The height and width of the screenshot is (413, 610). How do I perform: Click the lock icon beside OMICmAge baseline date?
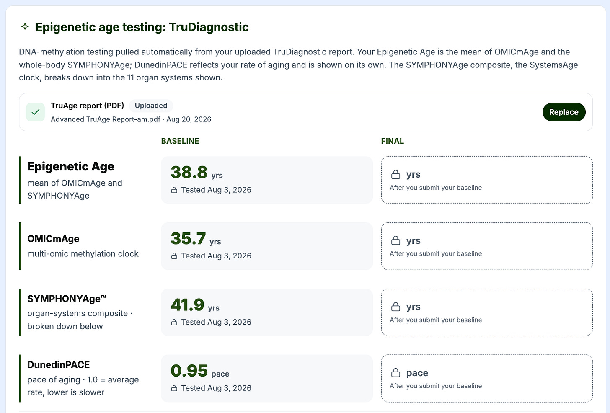pyautogui.click(x=174, y=256)
